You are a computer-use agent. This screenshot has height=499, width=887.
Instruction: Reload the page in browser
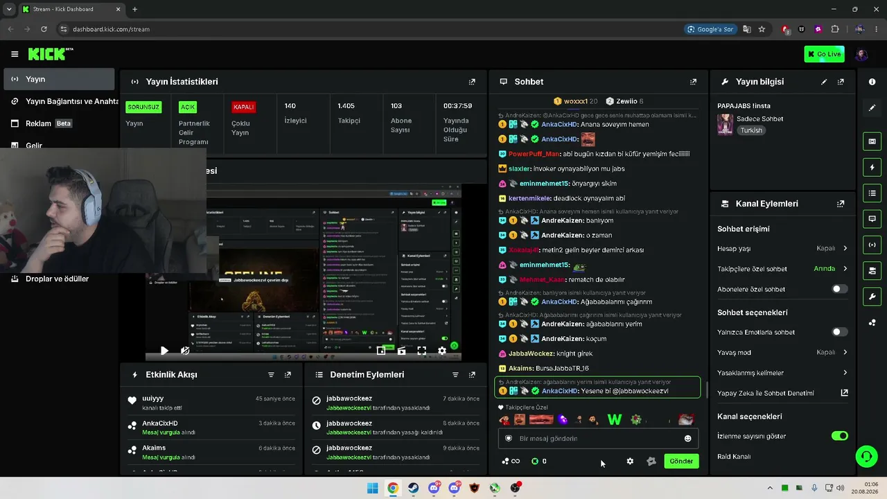click(x=44, y=29)
